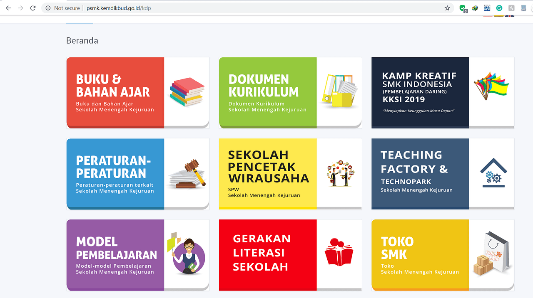Open the Honey browser extension
Viewport: 533px width, 298px height.
511,8
